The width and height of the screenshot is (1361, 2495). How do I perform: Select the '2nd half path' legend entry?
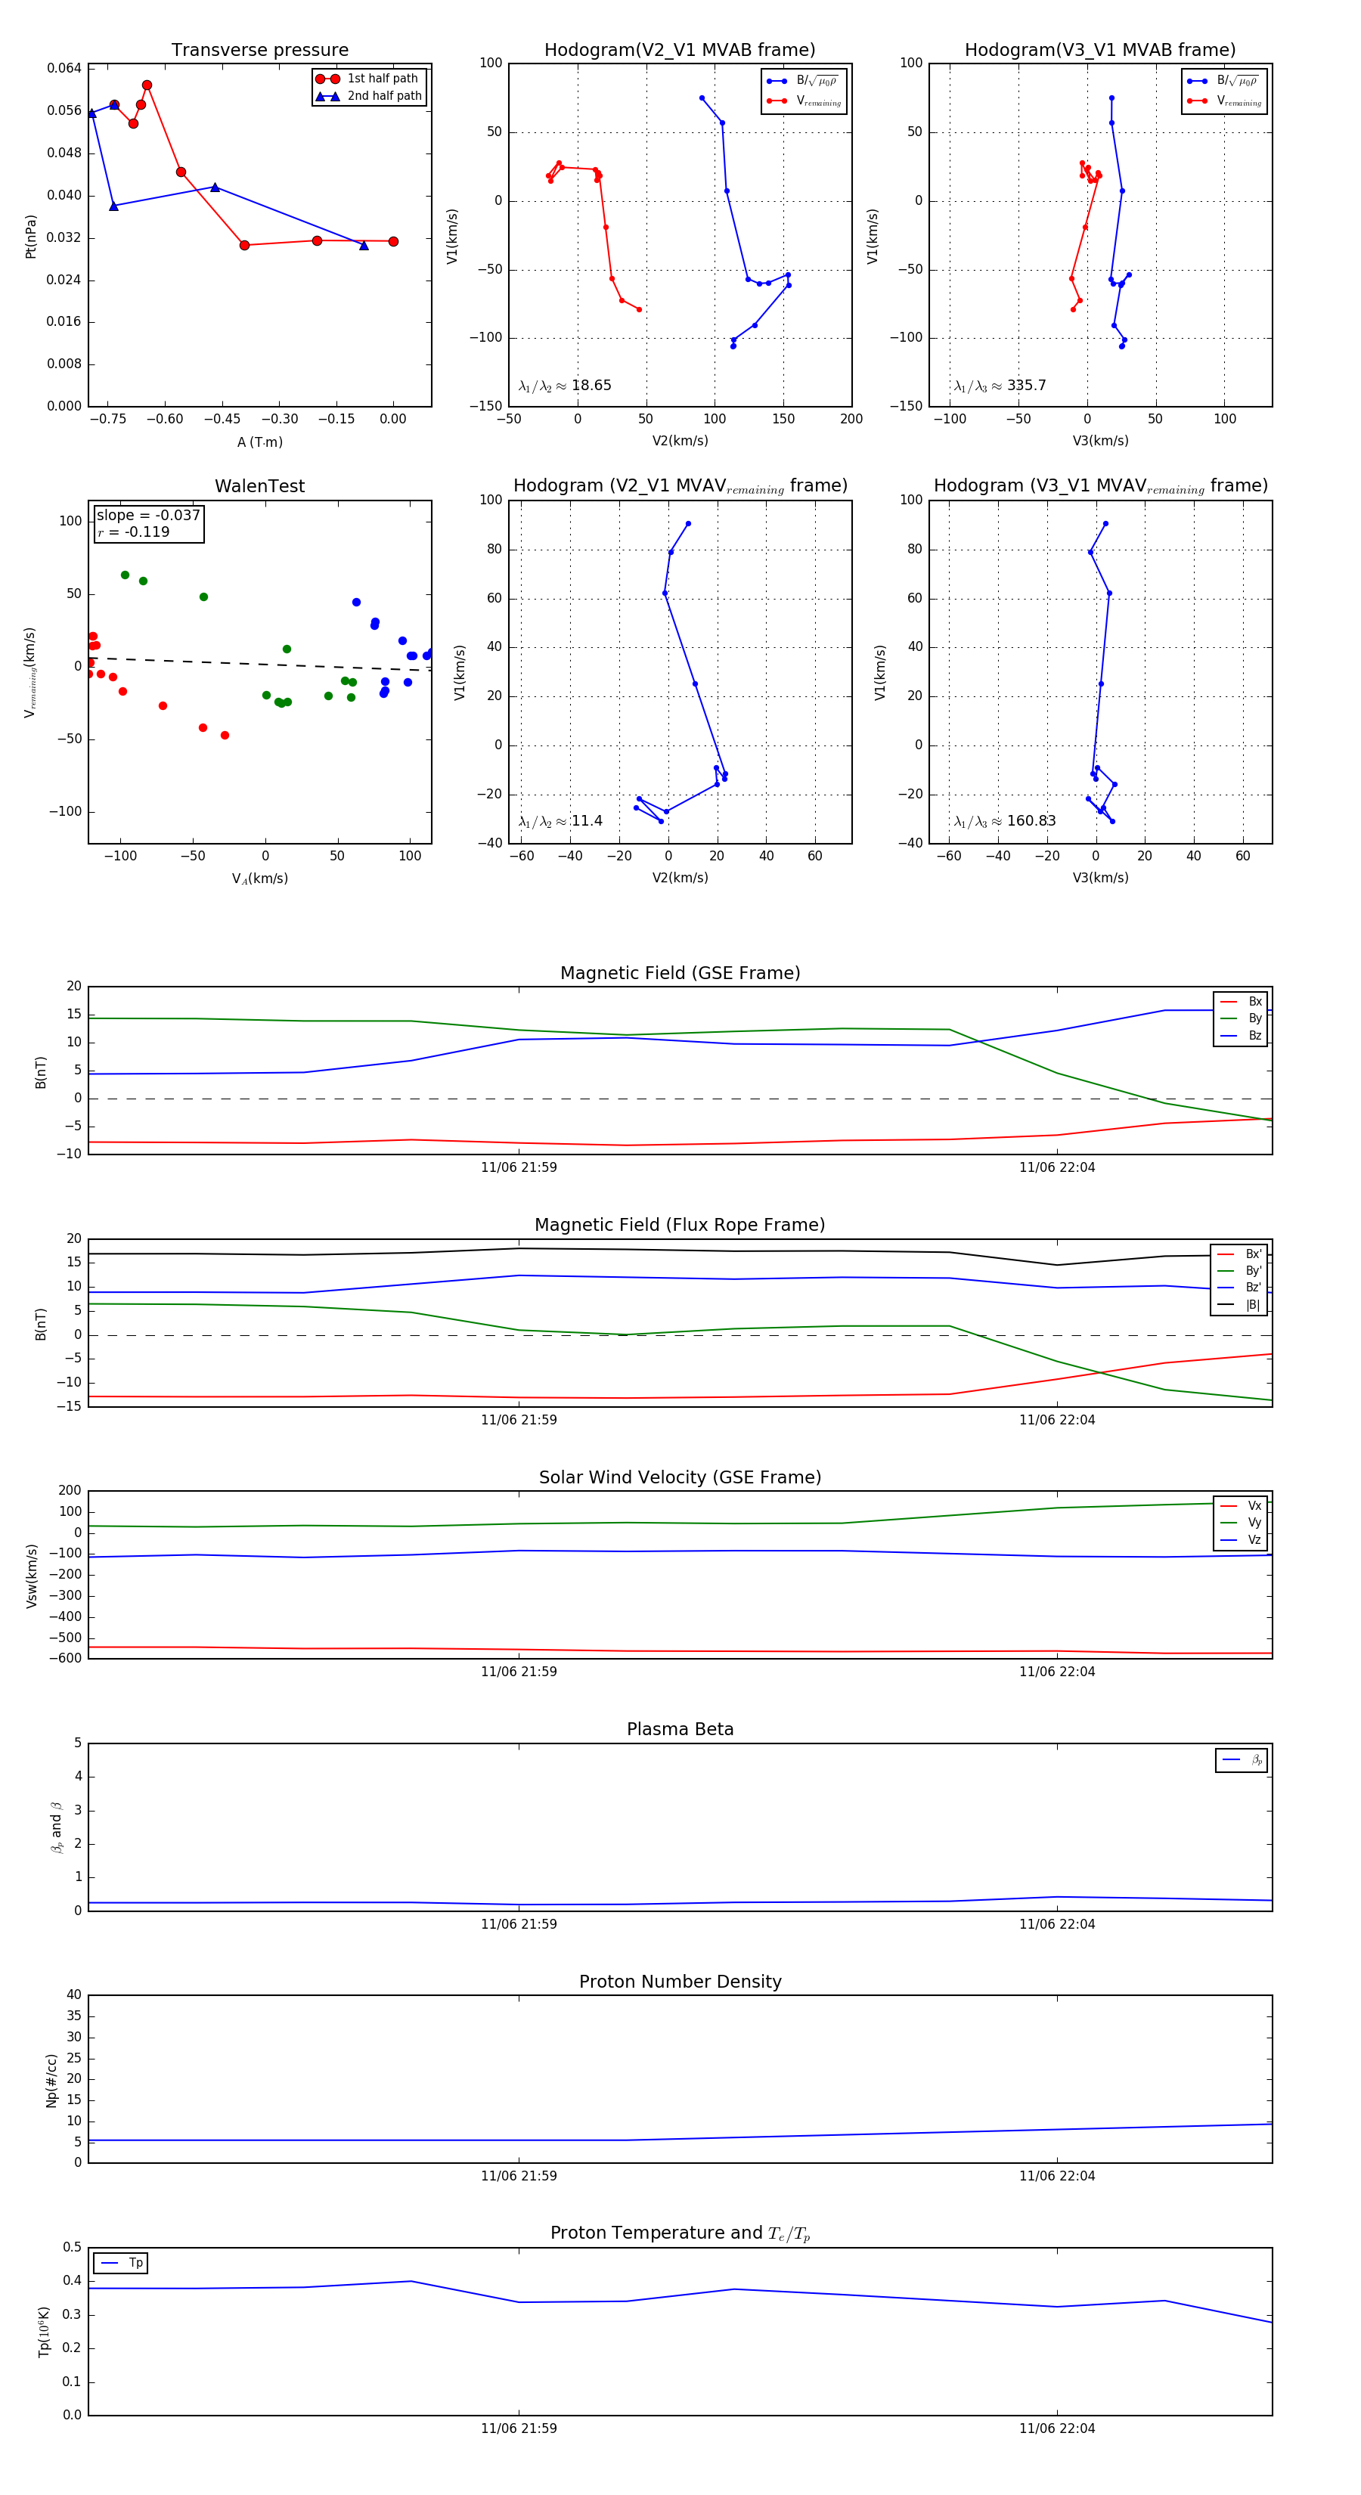coord(370,96)
